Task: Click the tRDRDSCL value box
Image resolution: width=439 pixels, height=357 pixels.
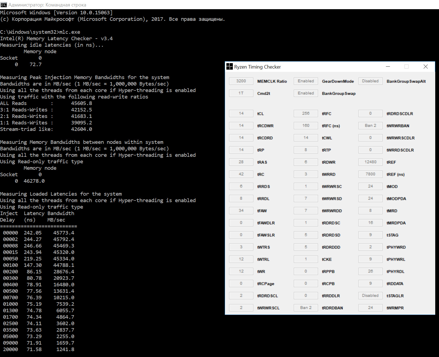Action: click(241, 295)
